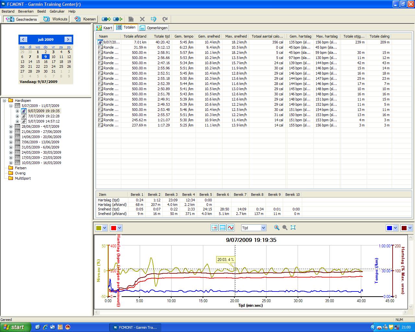Switch to the Opmerkingen tab
This screenshot has height=332, width=415.
coord(154,28)
